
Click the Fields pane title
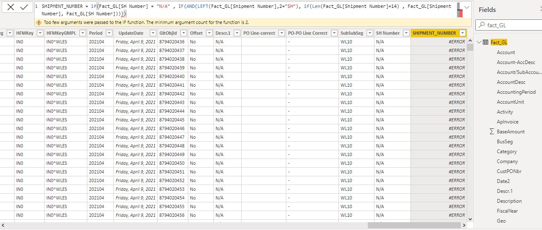[x=487, y=9]
